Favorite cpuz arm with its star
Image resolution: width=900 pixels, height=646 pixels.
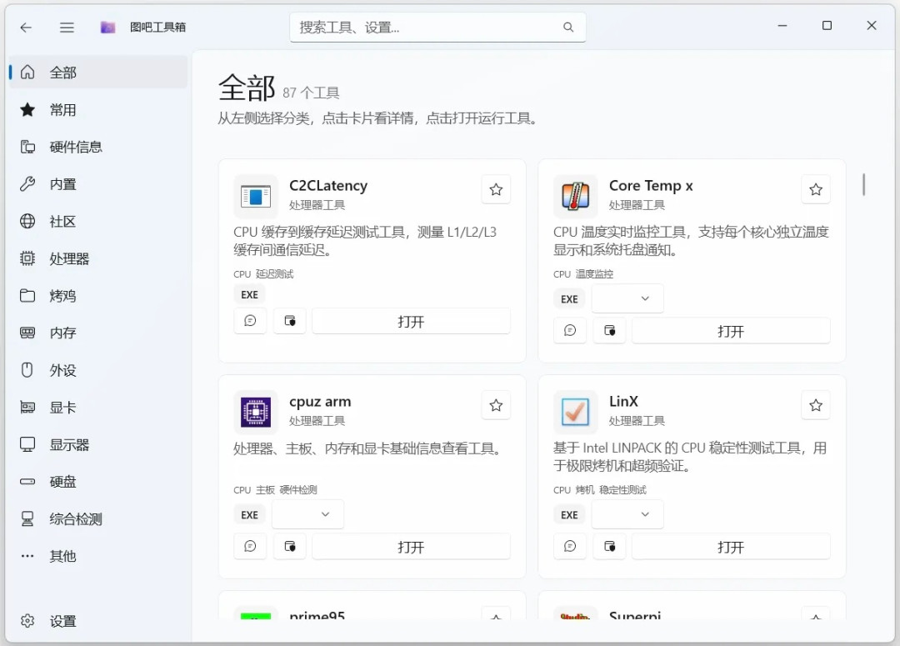tap(496, 405)
